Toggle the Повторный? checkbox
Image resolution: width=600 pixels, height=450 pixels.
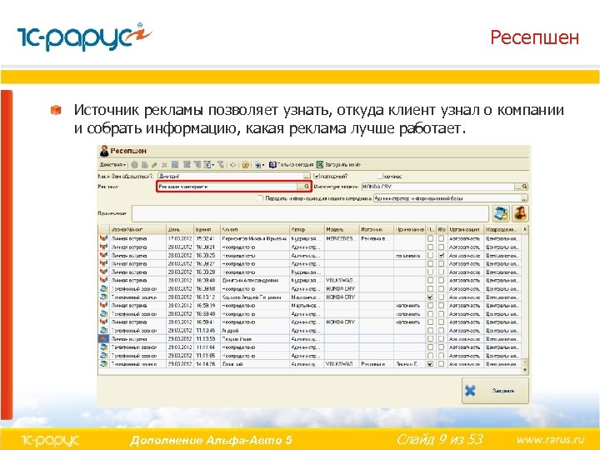point(317,176)
